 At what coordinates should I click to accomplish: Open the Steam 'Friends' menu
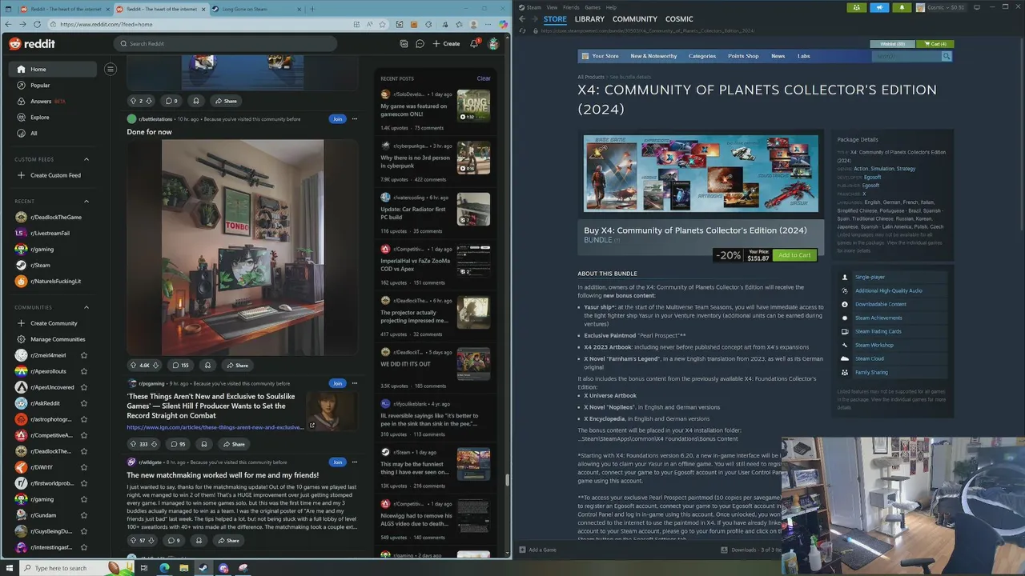tap(571, 7)
